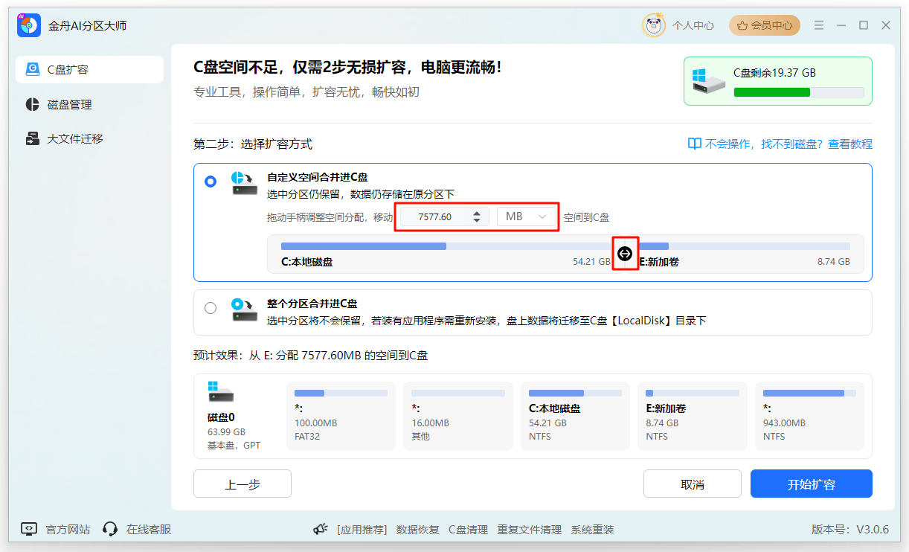Select the C盘扩容 sidebar tab
Screen dimensions: 909x552
tap(89, 69)
